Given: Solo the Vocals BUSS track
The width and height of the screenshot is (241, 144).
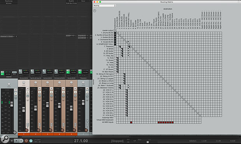Looking at the screenshot, I should tap(75, 92).
